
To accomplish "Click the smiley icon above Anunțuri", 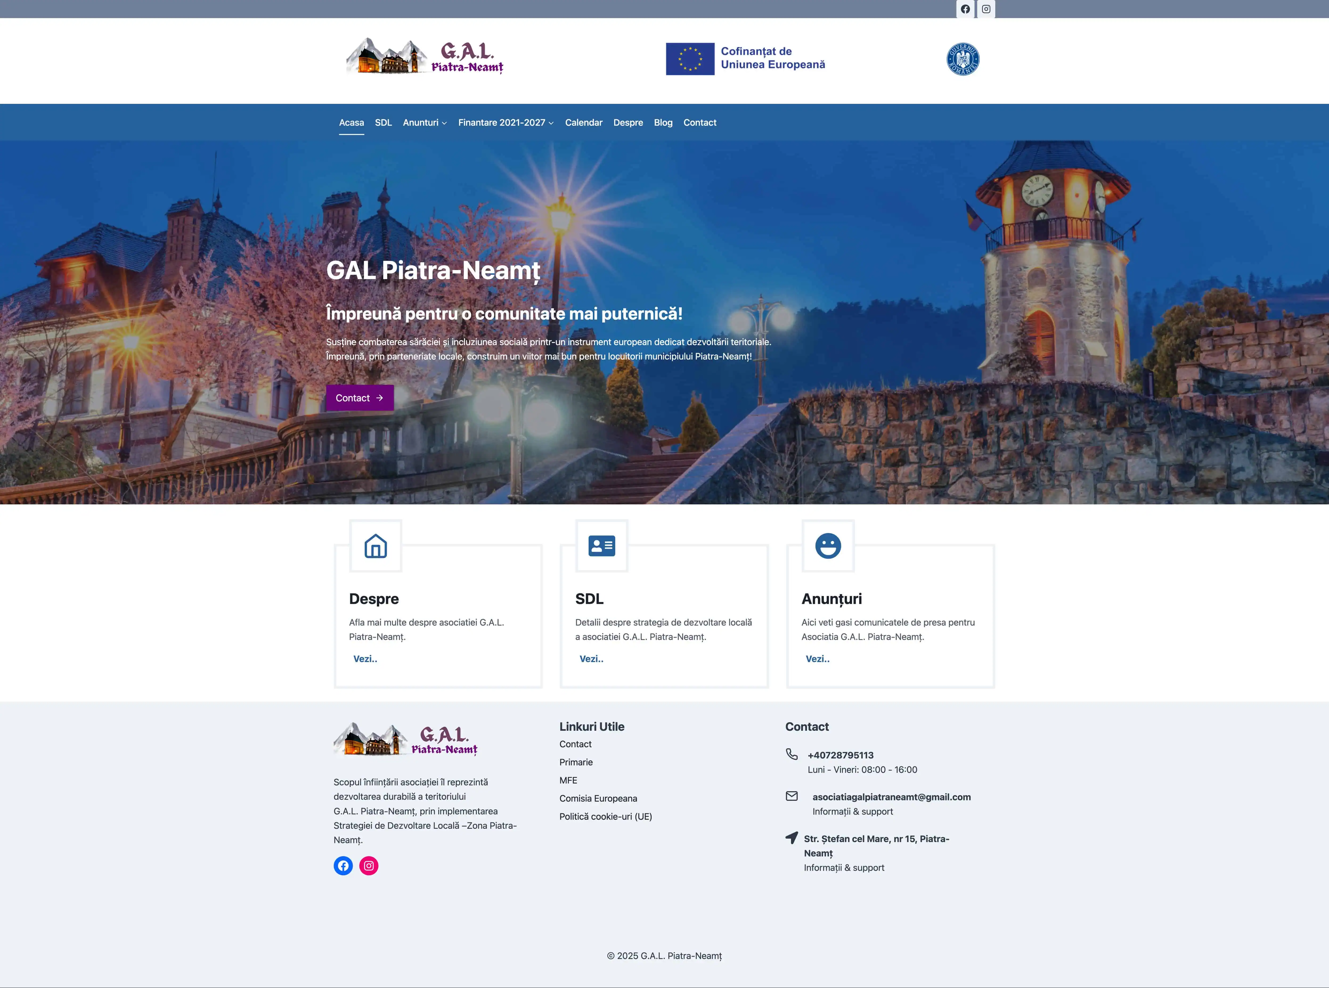I will tap(828, 546).
